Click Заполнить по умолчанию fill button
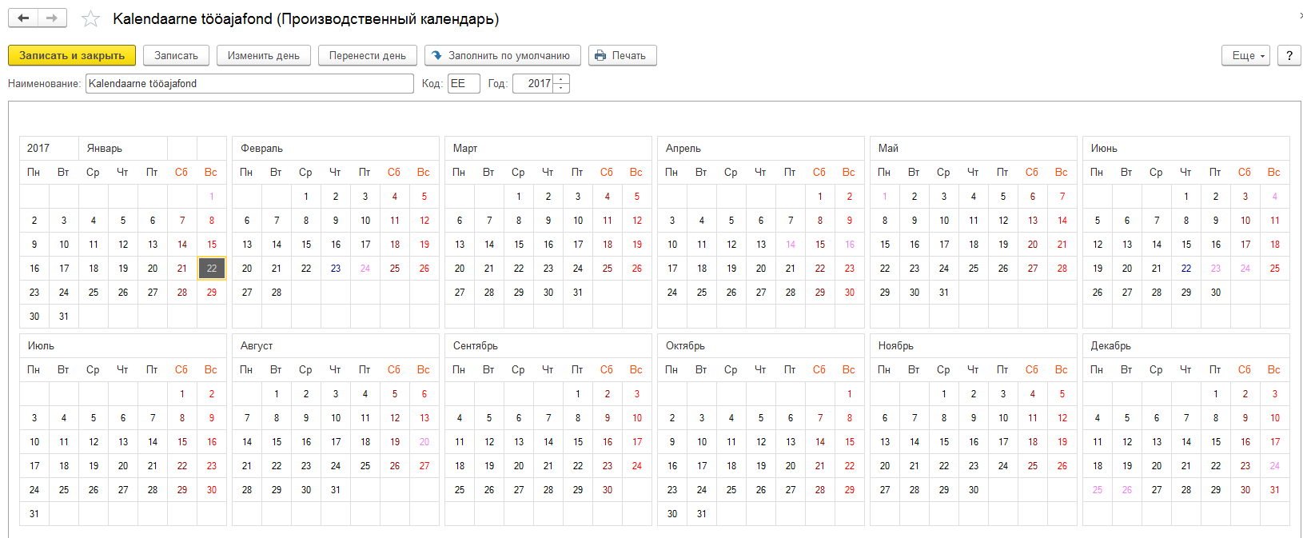 [502, 56]
